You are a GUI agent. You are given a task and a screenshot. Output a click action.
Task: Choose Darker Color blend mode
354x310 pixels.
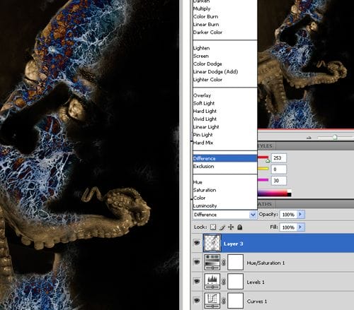(x=207, y=32)
